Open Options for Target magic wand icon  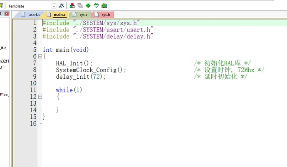pos(62,6)
